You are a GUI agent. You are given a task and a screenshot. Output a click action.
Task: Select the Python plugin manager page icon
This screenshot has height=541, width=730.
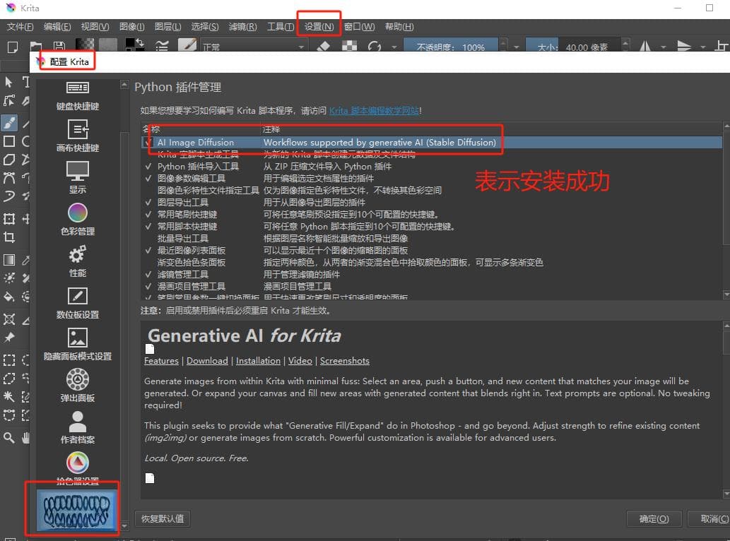[x=76, y=510]
